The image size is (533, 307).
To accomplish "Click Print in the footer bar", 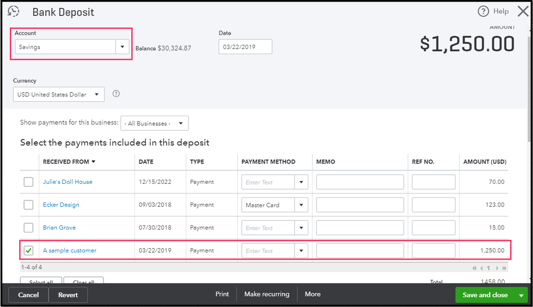I will tap(222, 294).
